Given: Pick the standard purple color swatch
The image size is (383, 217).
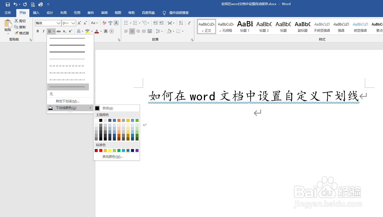Looking at the screenshot, I should point(137,151).
